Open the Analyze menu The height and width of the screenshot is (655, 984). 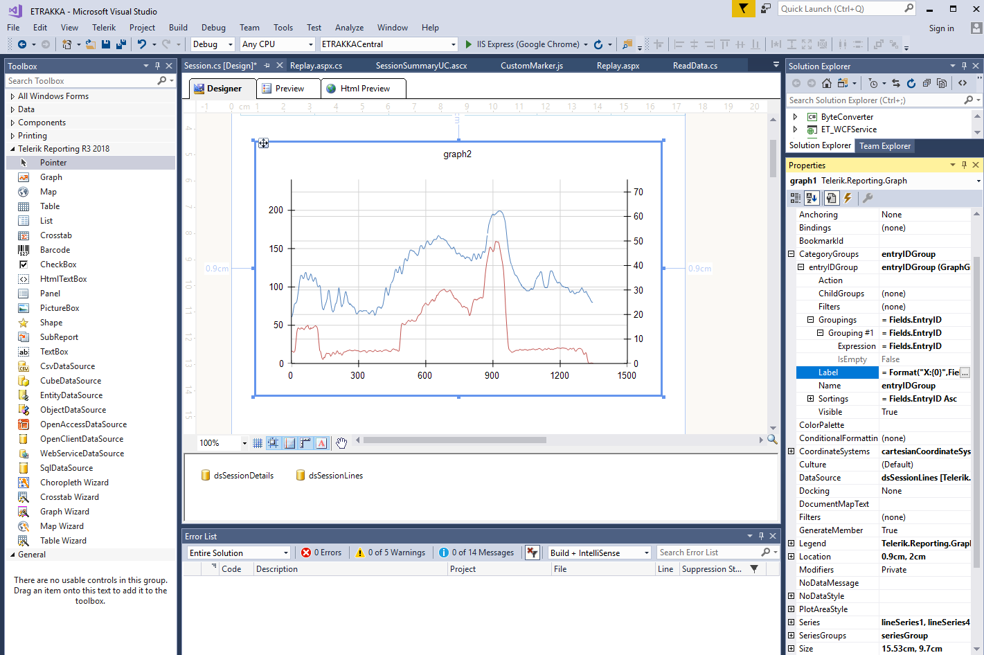(349, 28)
